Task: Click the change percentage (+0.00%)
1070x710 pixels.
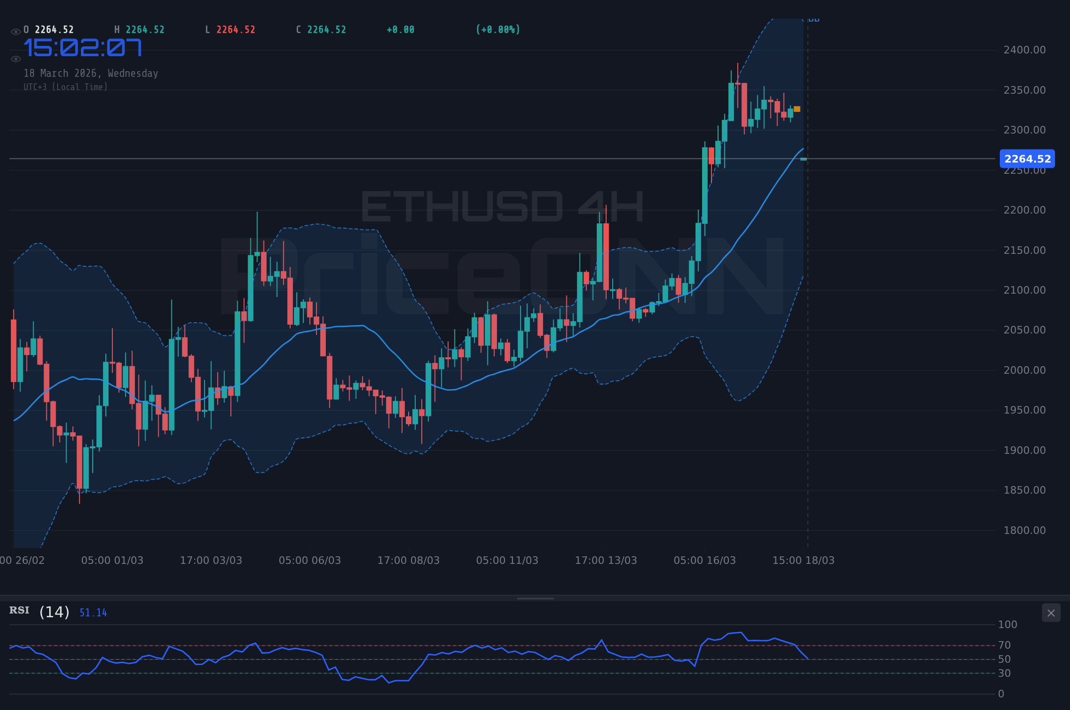Action: [x=498, y=29]
